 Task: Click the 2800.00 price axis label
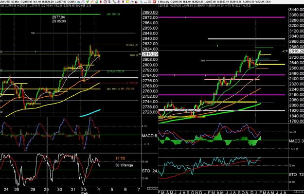pyautogui.click(x=150, y=65)
